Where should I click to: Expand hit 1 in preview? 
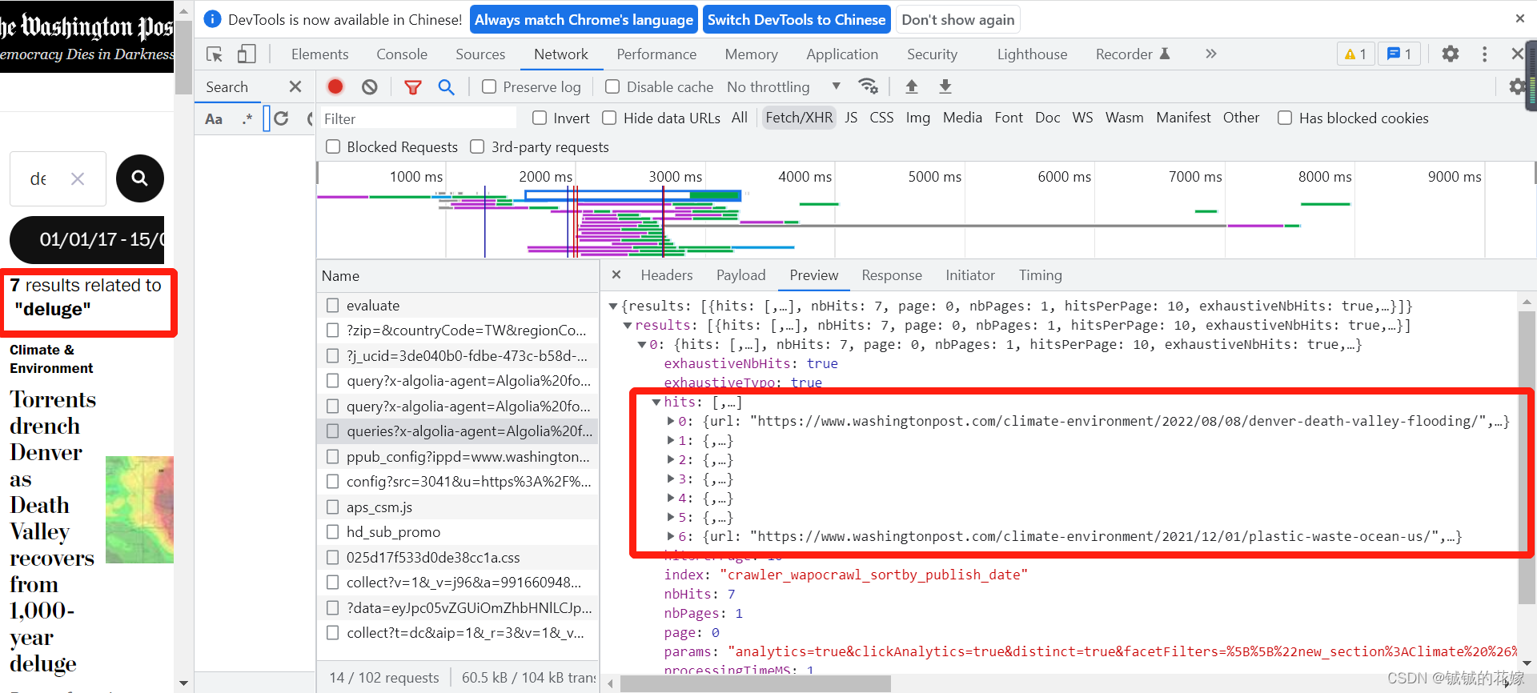pos(671,440)
